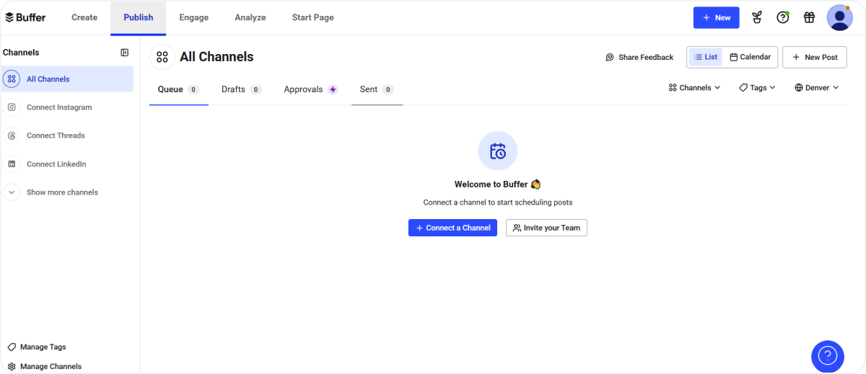Open the Channels filter dropdown
Image resolution: width=866 pixels, height=374 pixels.
[694, 87]
